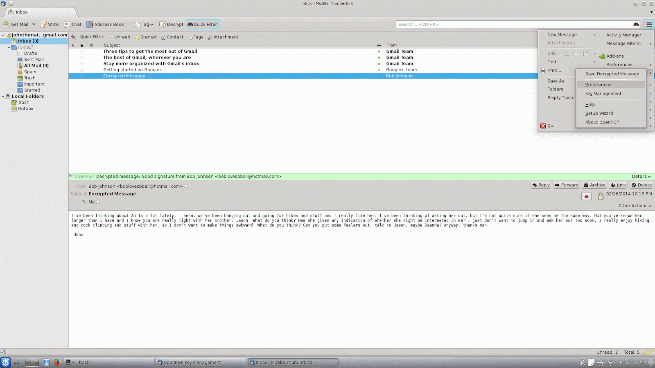655x368 pixels.
Task: Collapse the johnthenat gmail account tree
Action: [3, 35]
